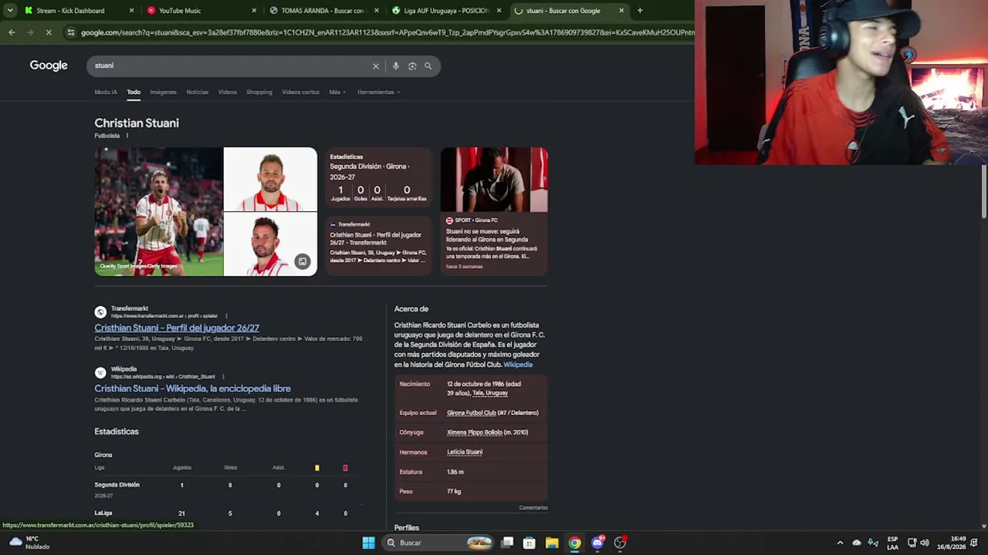Open the top Stuani portrait photo
Image resolution: width=988 pixels, height=555 pixels.
point(270,179)
